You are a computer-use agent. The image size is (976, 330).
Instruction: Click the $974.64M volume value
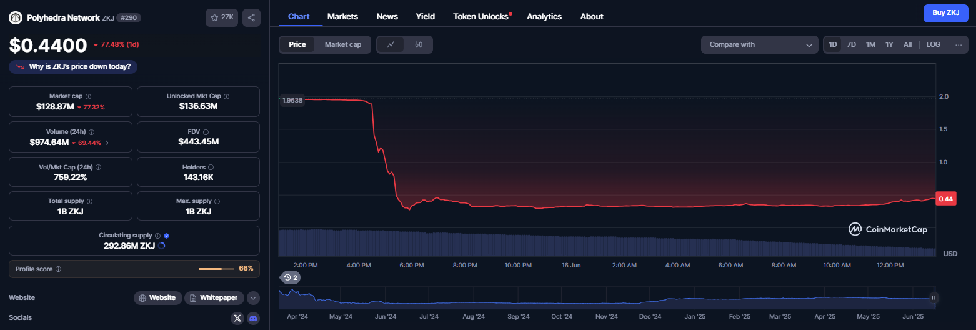49,142
